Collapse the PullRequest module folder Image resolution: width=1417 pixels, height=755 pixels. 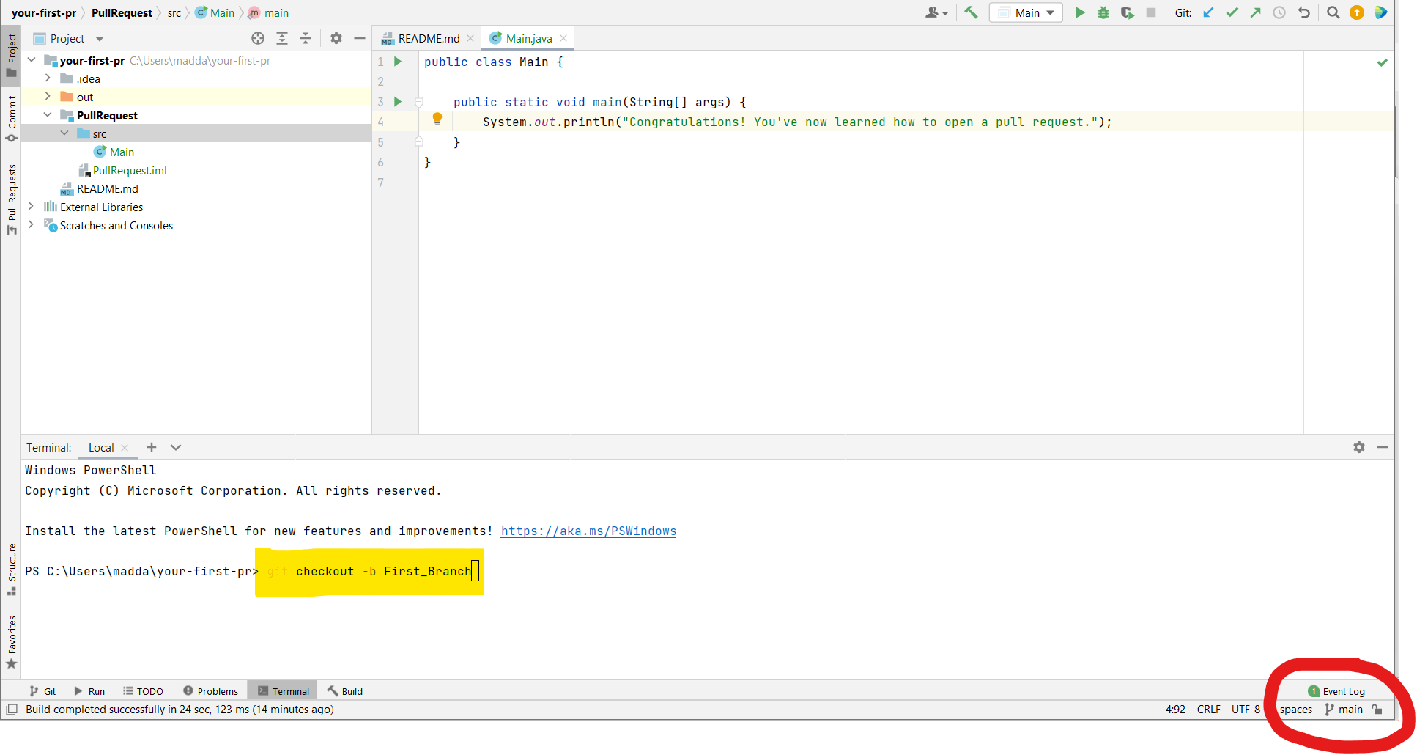coord(48,115)
